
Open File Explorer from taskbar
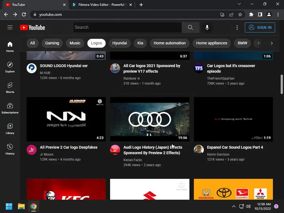[21, 206]
